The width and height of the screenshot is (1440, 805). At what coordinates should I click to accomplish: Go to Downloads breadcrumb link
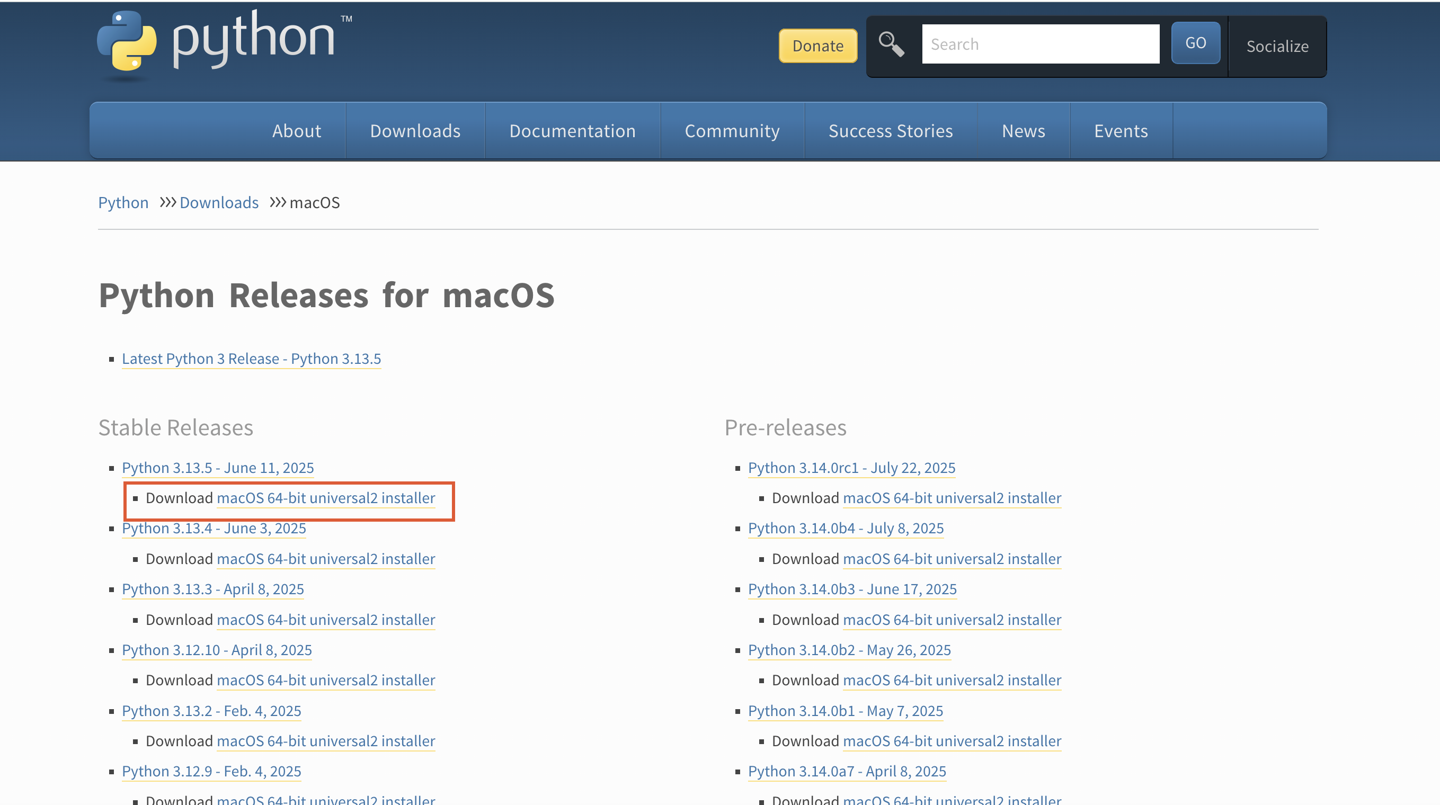[x=219, y=202]
